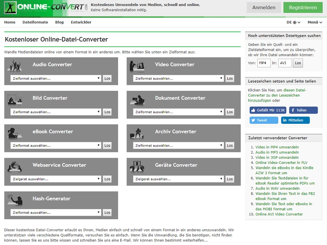Open the DE language selector
Viewport: 327px width, 245px height.
pos(293,22)
